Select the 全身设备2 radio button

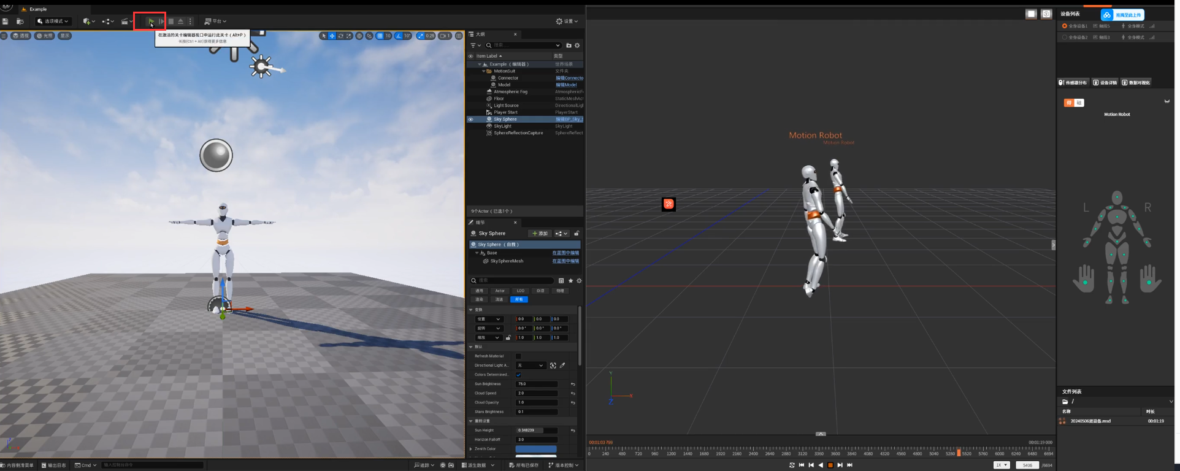pyautogui.click(x=1065, y=37)
